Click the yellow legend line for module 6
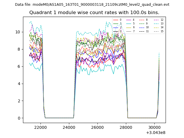Screen dimensions: 184x138 pos(128,27)
